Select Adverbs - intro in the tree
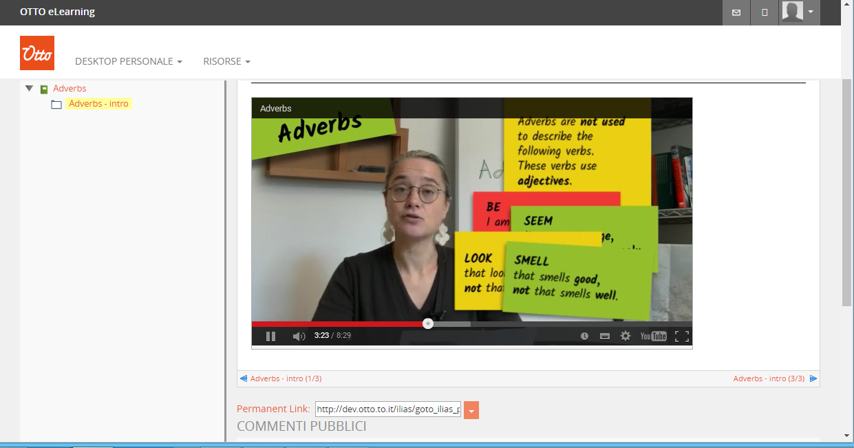854x448 pixels. (x=98, y=104)
